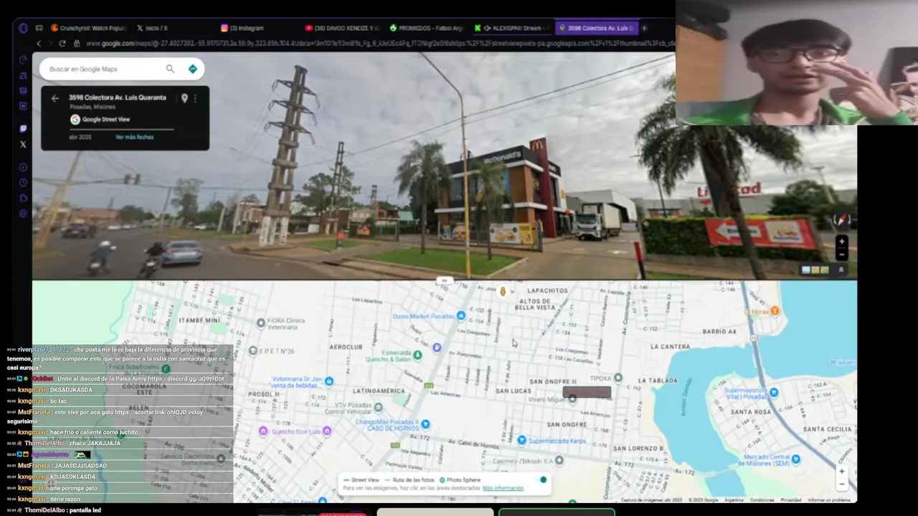Click Supermercado Kerps map marker
918x516 pixels.
coord(521,440)
